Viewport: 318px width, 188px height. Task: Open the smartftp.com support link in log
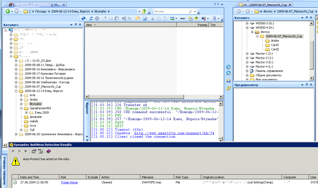(174, 133)
